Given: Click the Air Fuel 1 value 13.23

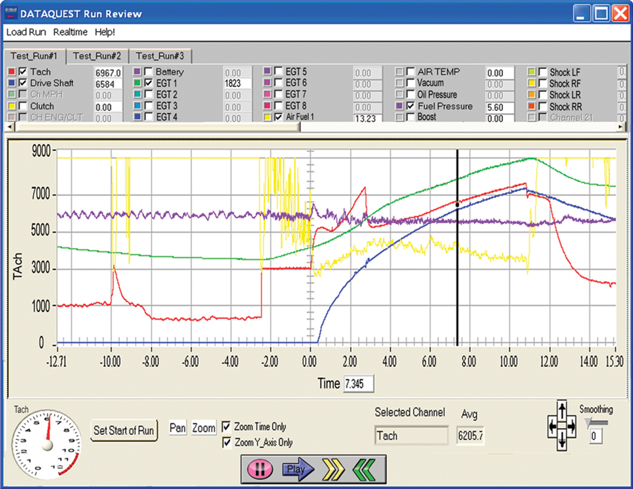Looking at the screenshot, I should point(367,118).
